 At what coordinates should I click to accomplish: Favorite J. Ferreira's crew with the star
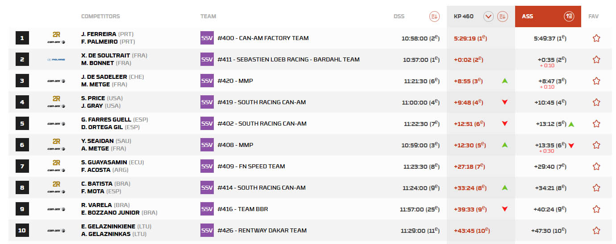point(596,38)
